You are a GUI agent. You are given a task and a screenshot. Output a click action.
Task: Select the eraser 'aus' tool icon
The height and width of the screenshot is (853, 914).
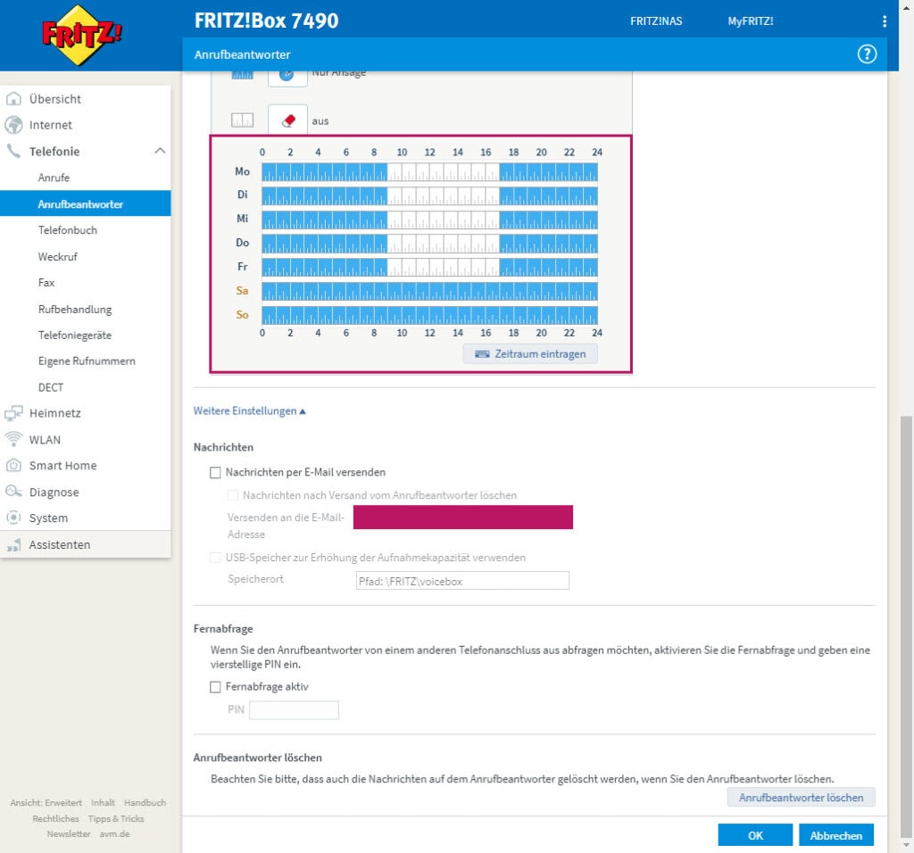coord(287,120)
